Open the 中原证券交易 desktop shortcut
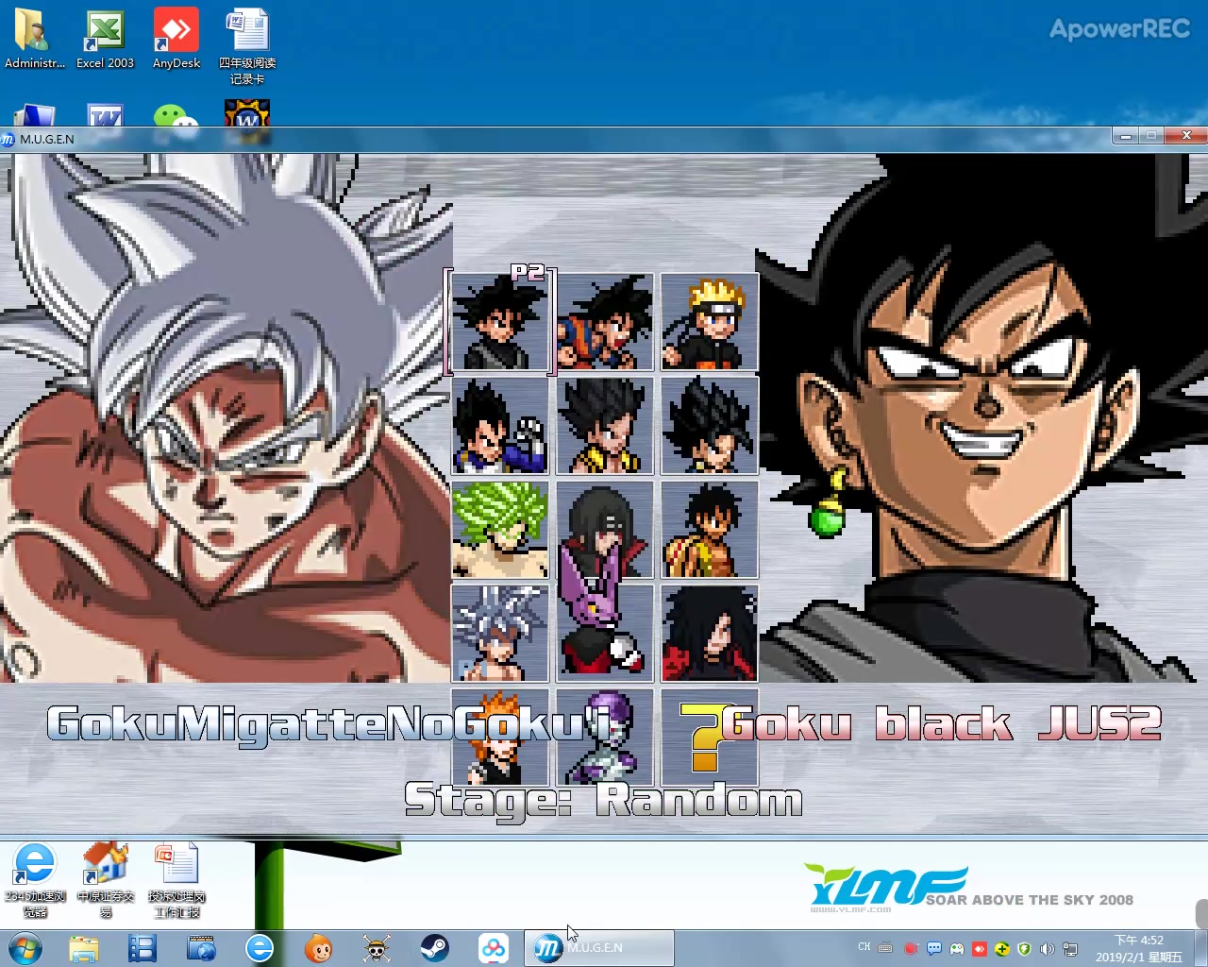This screenshot has height=967, width=1208. coord(106,880)
